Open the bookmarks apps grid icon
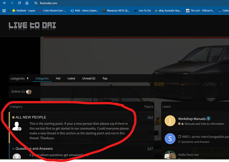 4,11
